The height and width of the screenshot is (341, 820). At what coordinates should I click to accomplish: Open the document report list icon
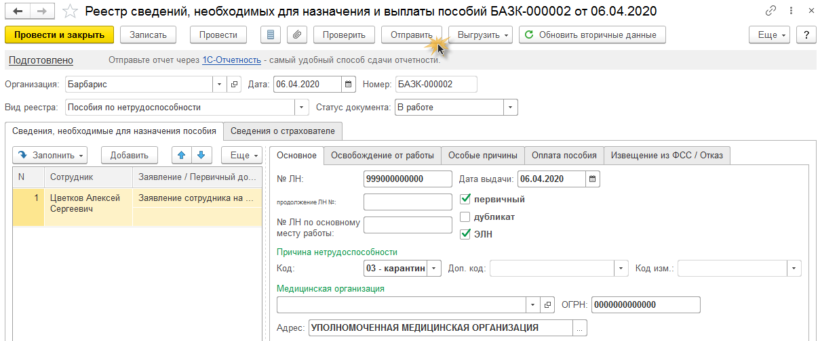coord(271,35)
